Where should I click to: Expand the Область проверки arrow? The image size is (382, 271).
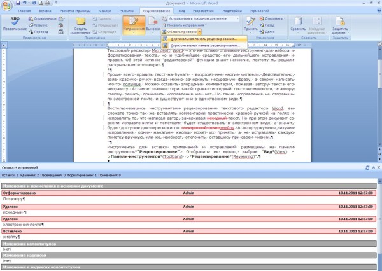[199, 32]
